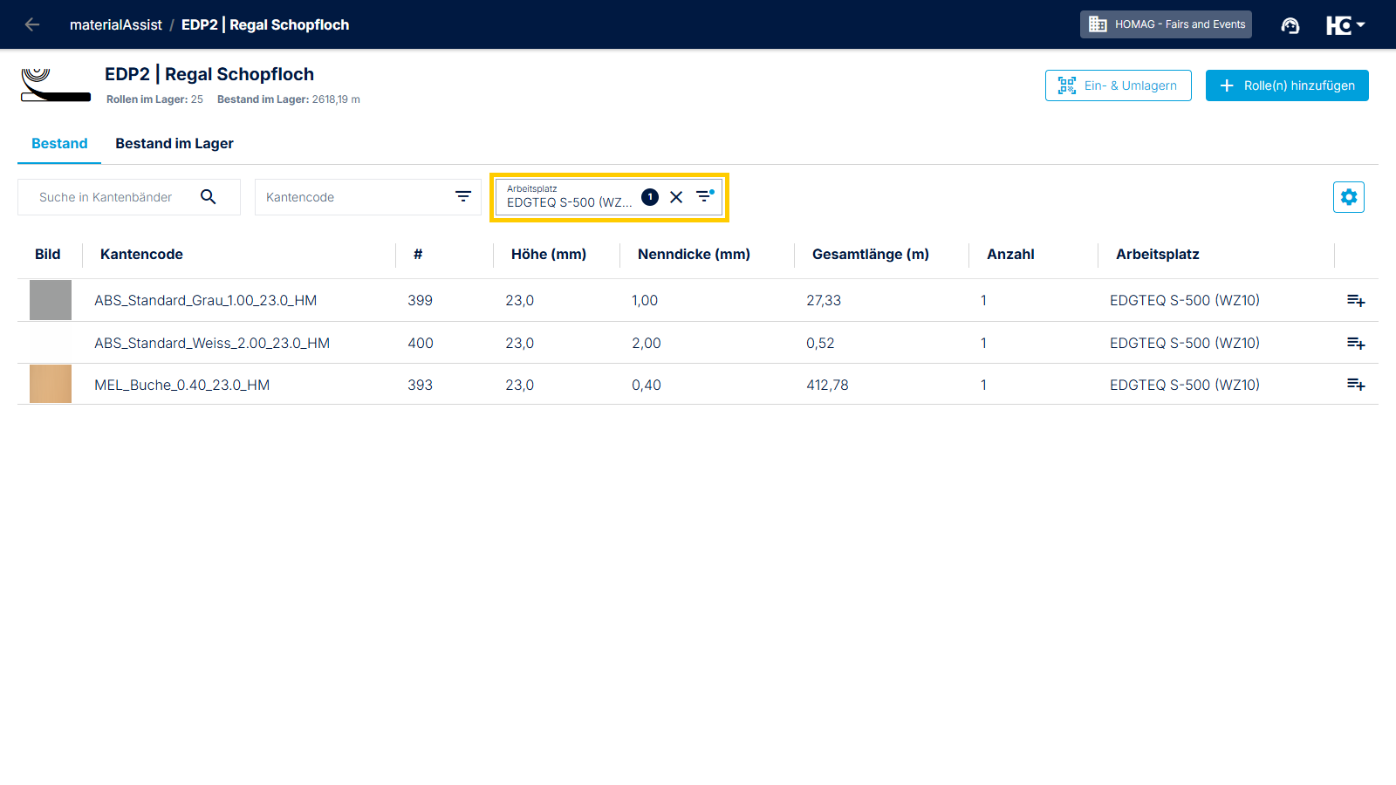Click Nenndicke value 2,00
Image resolution: width=1396 pixels, height=785 pixels.
click(647, 343)
